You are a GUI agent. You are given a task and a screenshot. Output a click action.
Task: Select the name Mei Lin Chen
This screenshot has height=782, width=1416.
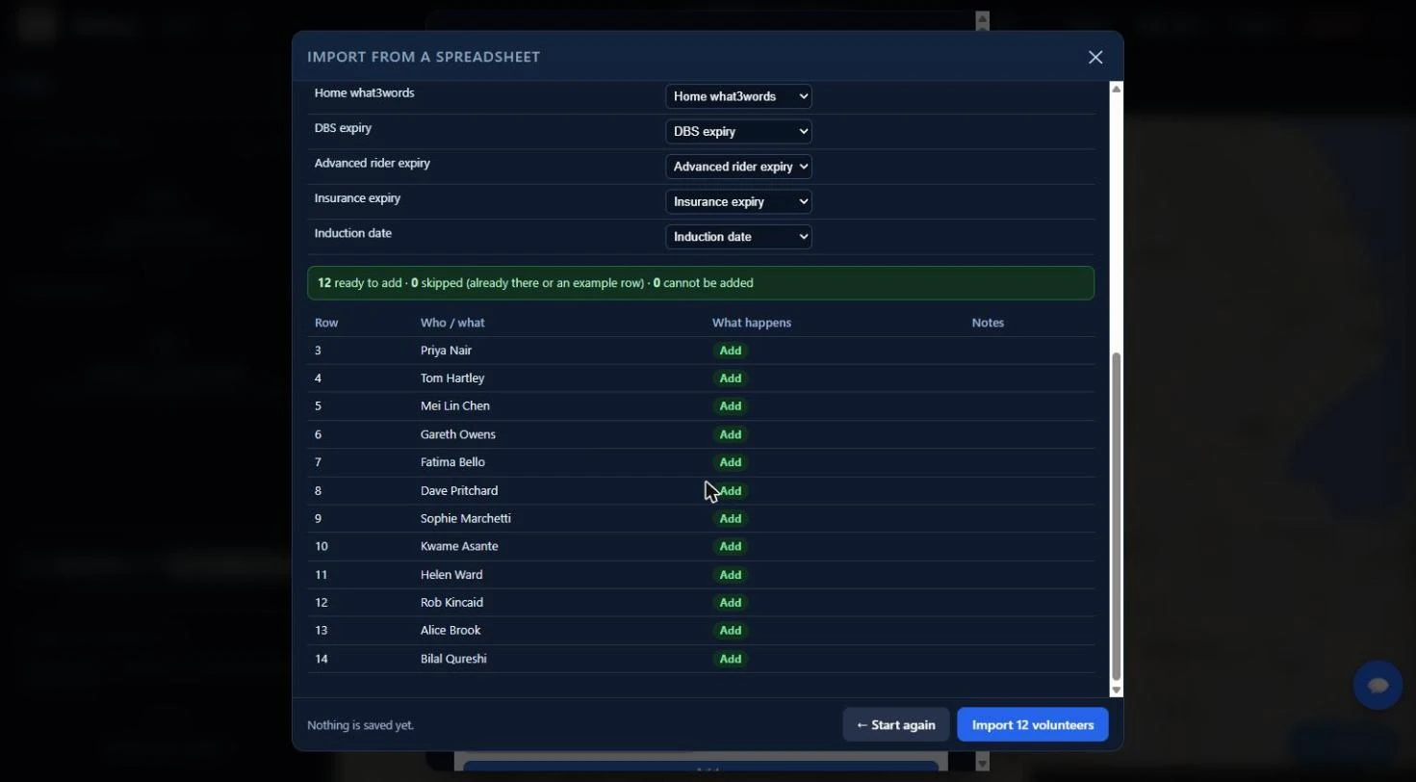pyautogui.click(x=455, y=406)
